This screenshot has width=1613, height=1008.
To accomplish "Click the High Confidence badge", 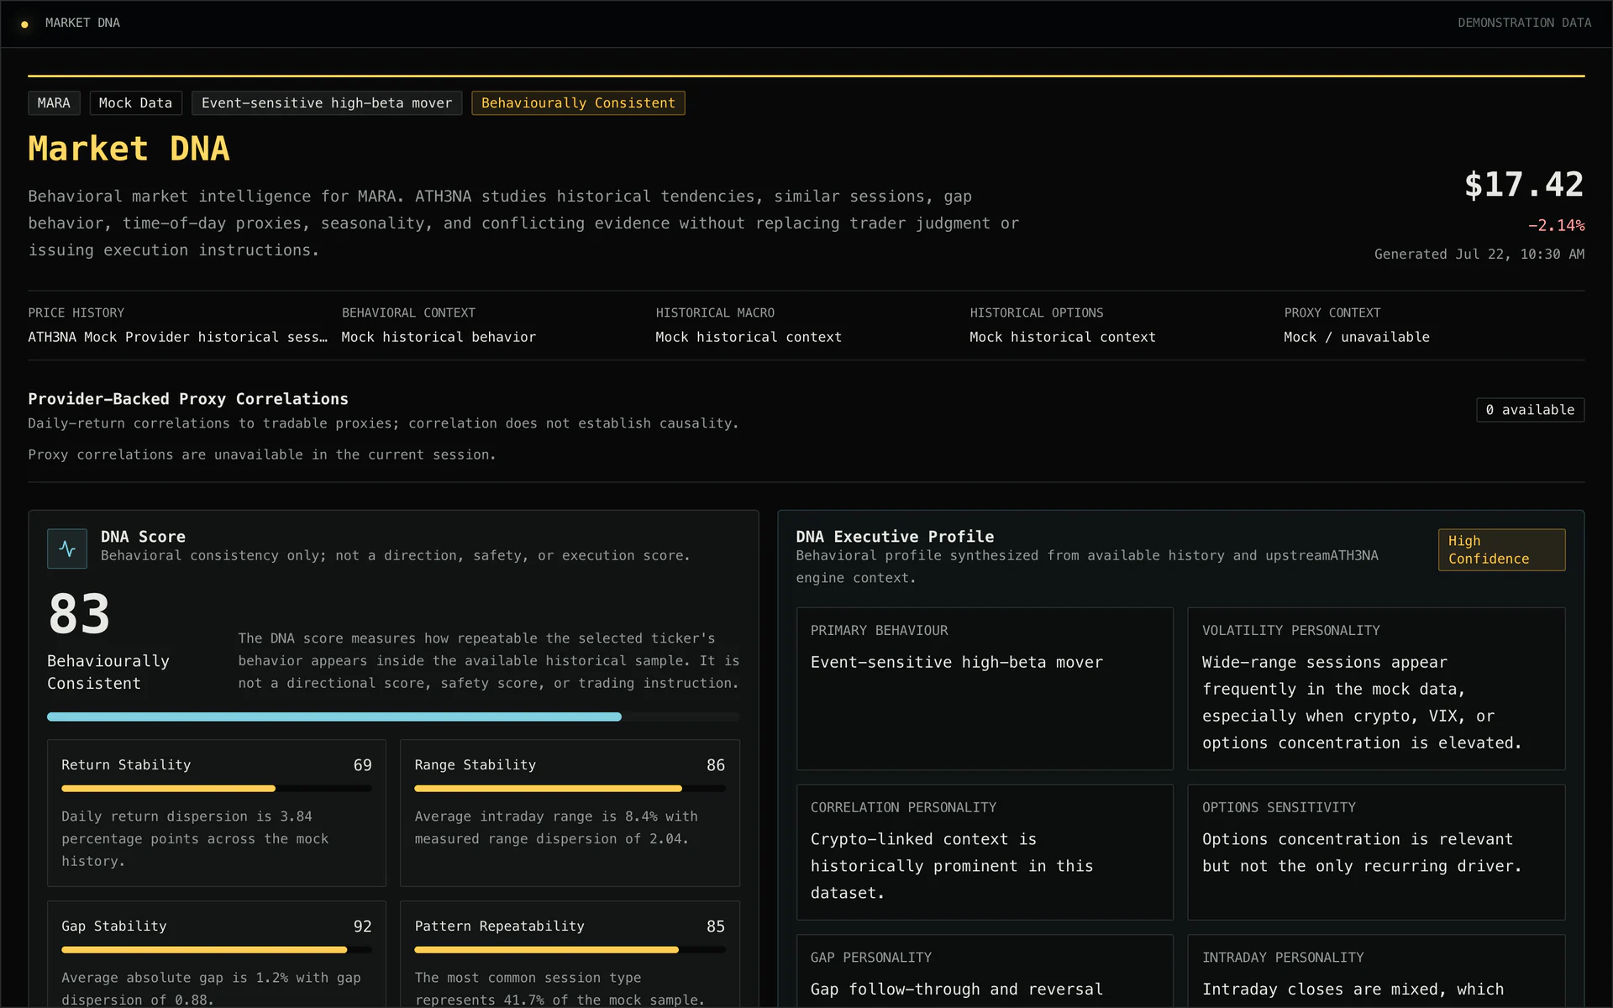I will pos(1501,549).
